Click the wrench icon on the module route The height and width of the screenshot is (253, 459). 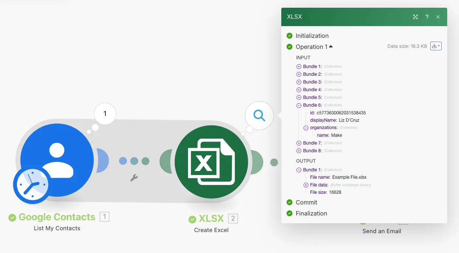(x=134, y=178)
